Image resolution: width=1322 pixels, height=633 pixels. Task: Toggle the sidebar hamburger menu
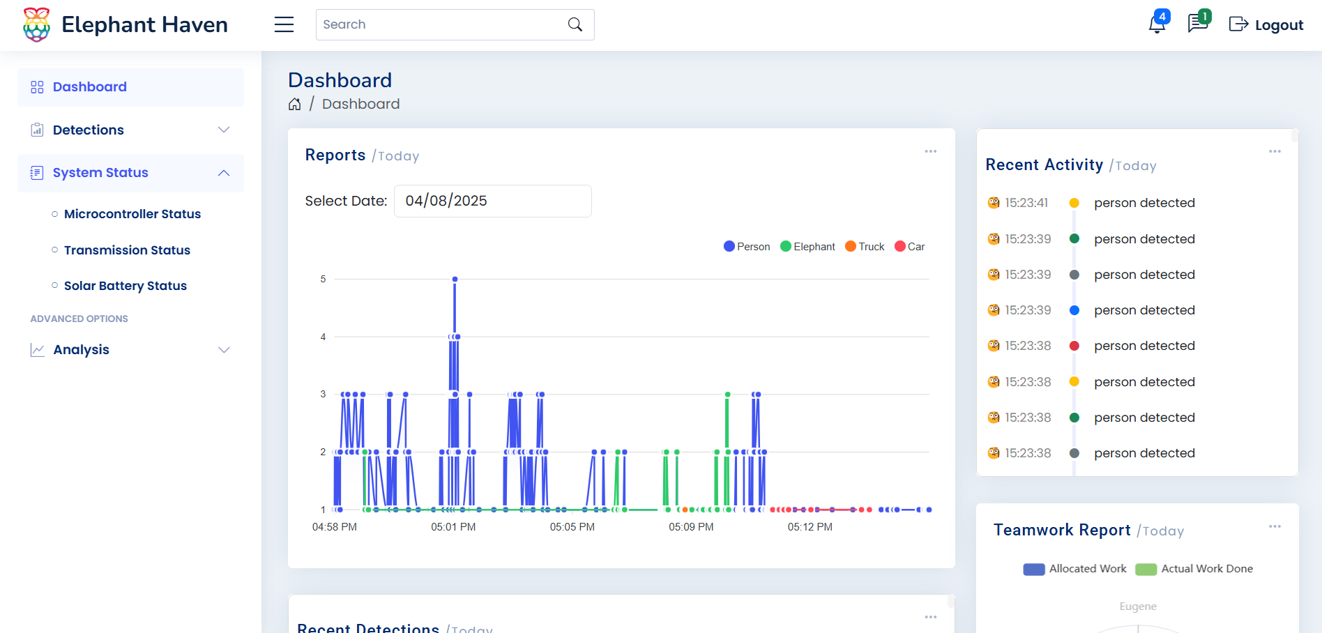click(x=284, y=24)
